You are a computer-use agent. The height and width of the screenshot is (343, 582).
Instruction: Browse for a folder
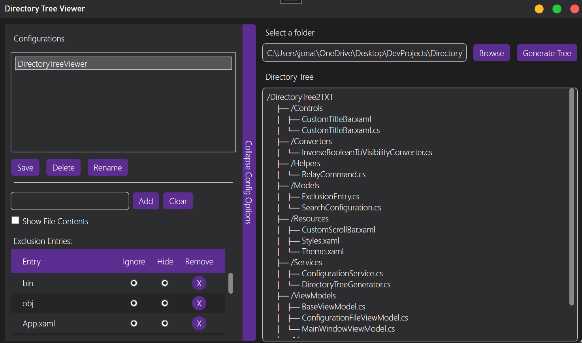click(x=492, y=53)
